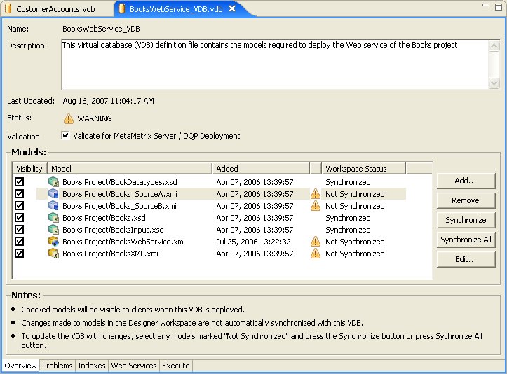507x374 pixels.
Task: Click the Books_SourceB.xmi model icon
Action: 53,206
